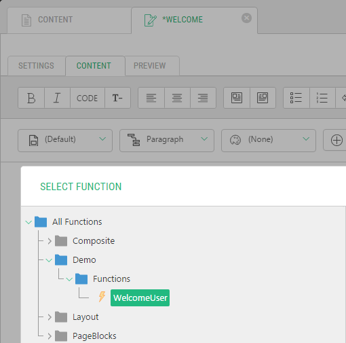Apply italic formatting
Image resolution: width=346 pixels, height=343 pixels.
click(57, 98)
